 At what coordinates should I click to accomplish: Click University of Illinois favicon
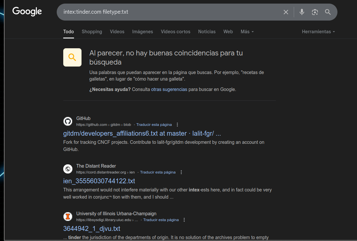[68, 217]
